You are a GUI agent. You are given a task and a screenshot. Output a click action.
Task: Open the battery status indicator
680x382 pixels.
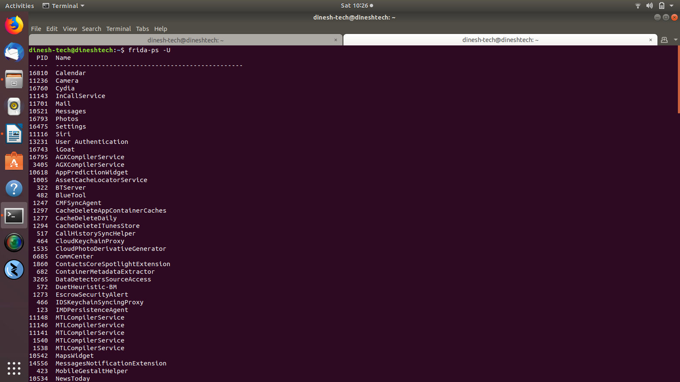pyautogui.click(x=661, y=6)
